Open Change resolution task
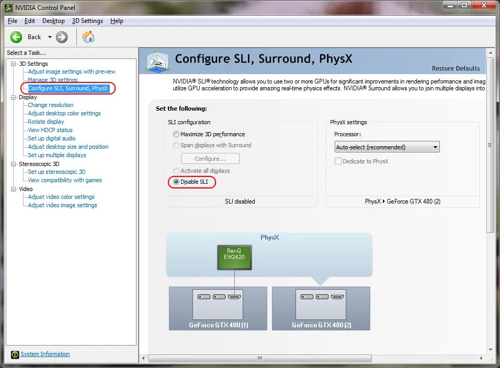 (50, 105)
